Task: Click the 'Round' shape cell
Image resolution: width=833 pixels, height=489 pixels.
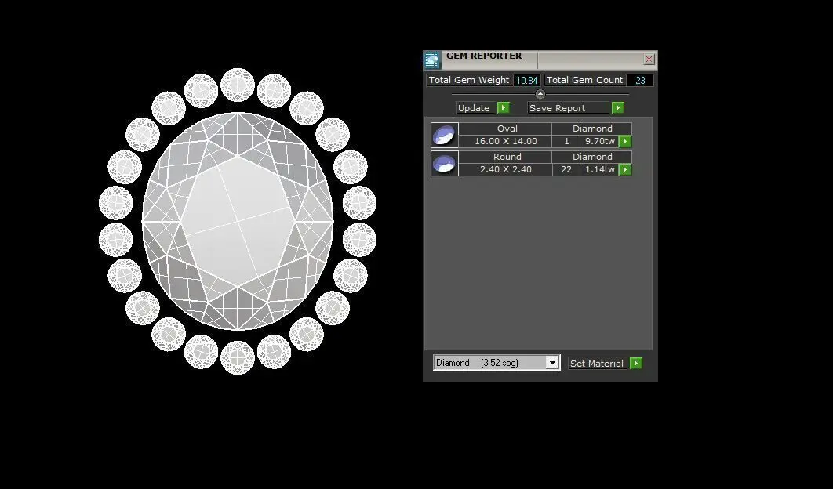Action: click(x=506, y=157)
